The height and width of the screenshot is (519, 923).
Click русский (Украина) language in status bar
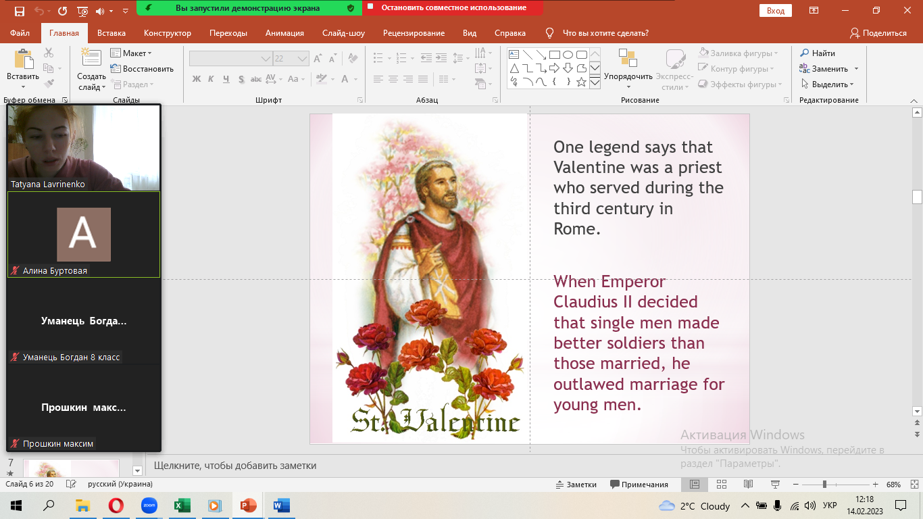120,485
